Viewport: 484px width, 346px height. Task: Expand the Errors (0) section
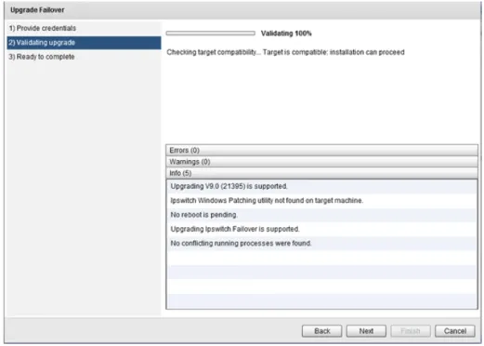pyautogui.click(x=321, y=151)
